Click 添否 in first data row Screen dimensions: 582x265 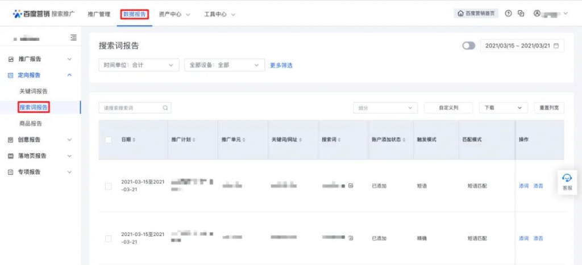click(x=538, y=186)
